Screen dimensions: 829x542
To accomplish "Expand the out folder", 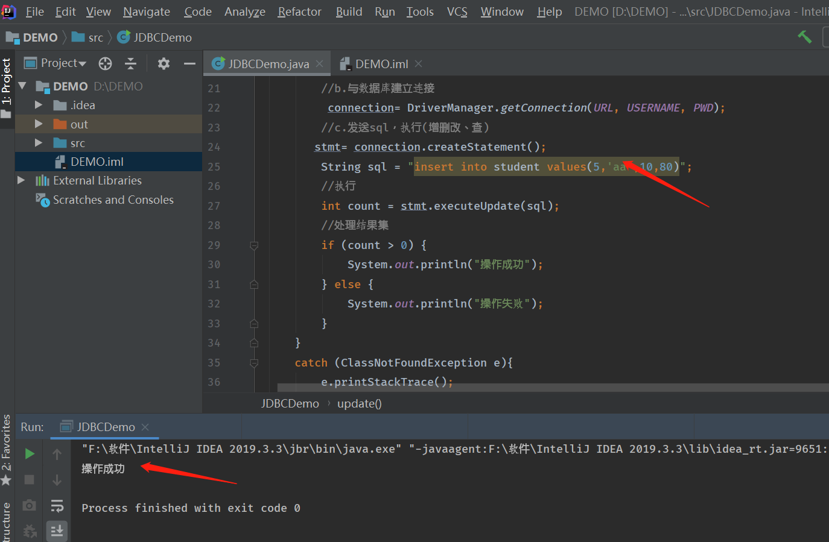I will [x=39, y=124].
